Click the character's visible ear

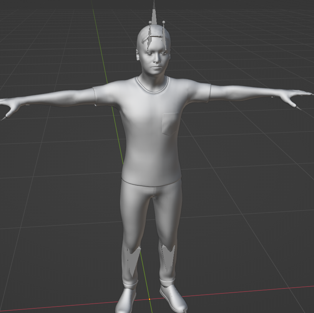138,56
